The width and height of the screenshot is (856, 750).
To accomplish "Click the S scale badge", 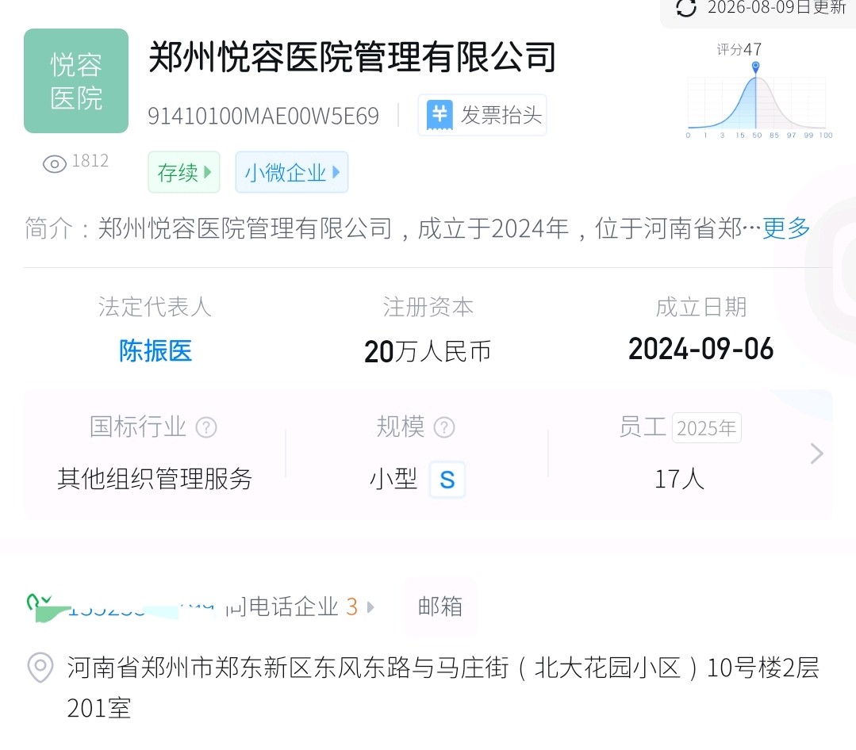I will [x=447, y=480].
